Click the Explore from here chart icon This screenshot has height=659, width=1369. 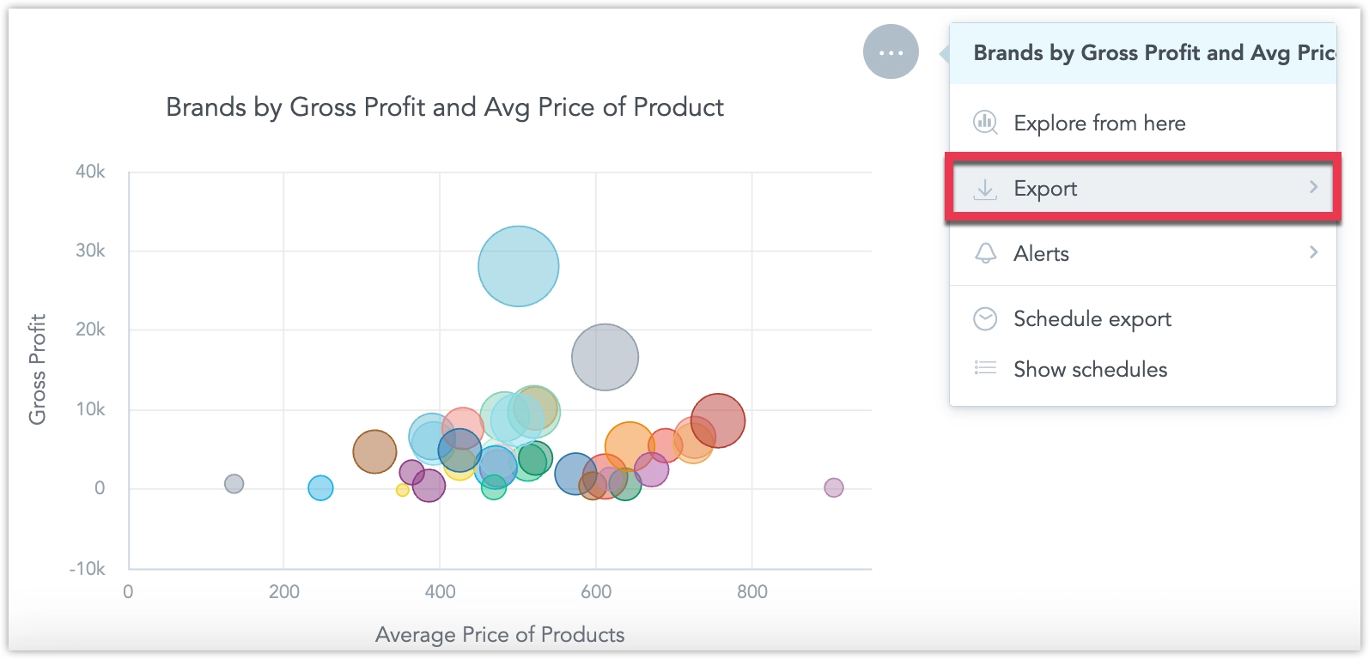985,122
